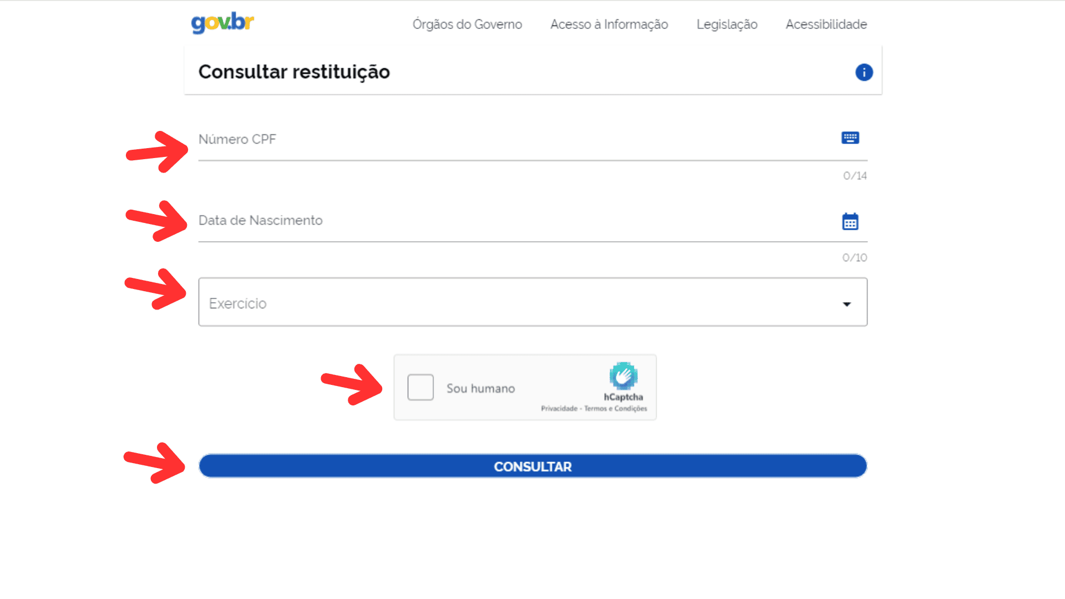Open the calendar date picker icon
Image resolution: width=1065 pixels, height=599 pixels.
tap(850, 221)
